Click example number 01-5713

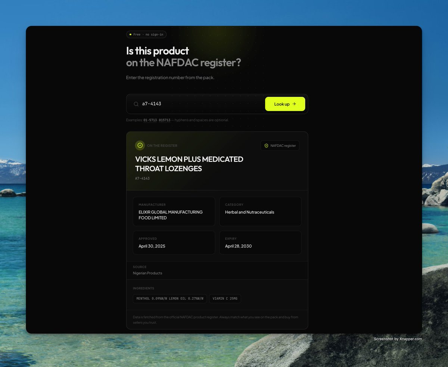click(150, 120)
